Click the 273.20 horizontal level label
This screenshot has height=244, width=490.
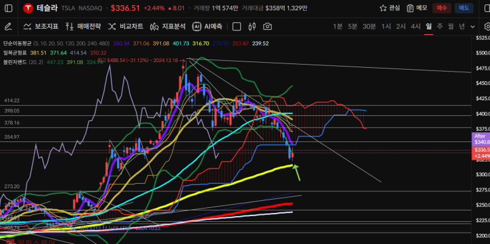pyautogui.click(x=12, y=186)
